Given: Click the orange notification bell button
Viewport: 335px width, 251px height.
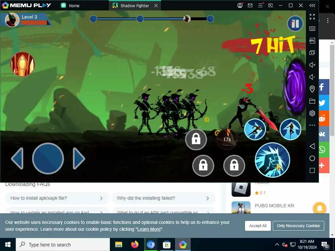Looking at the screenshot, I should [319, 208].
